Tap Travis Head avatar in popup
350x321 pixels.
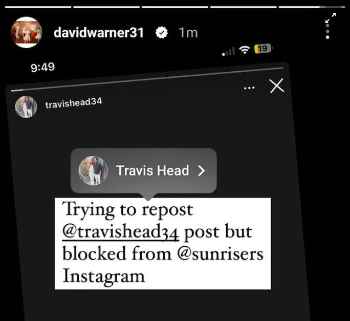click(93, 170)
